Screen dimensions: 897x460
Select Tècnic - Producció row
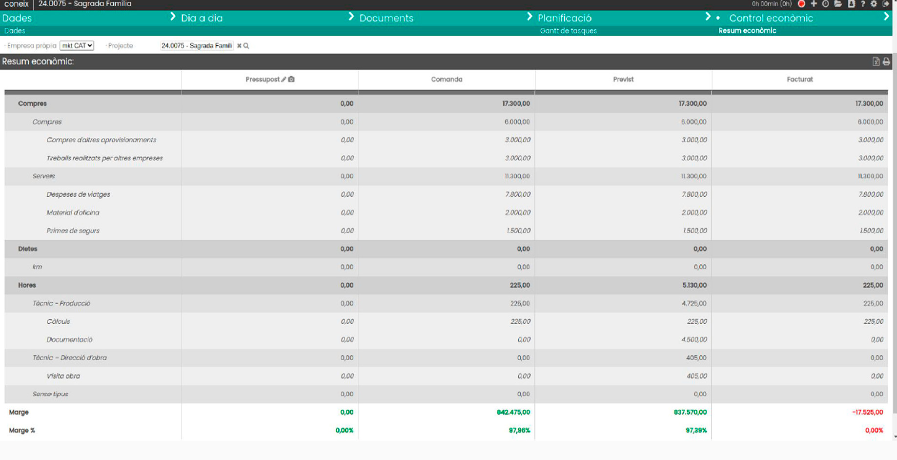tap(61, 303)
